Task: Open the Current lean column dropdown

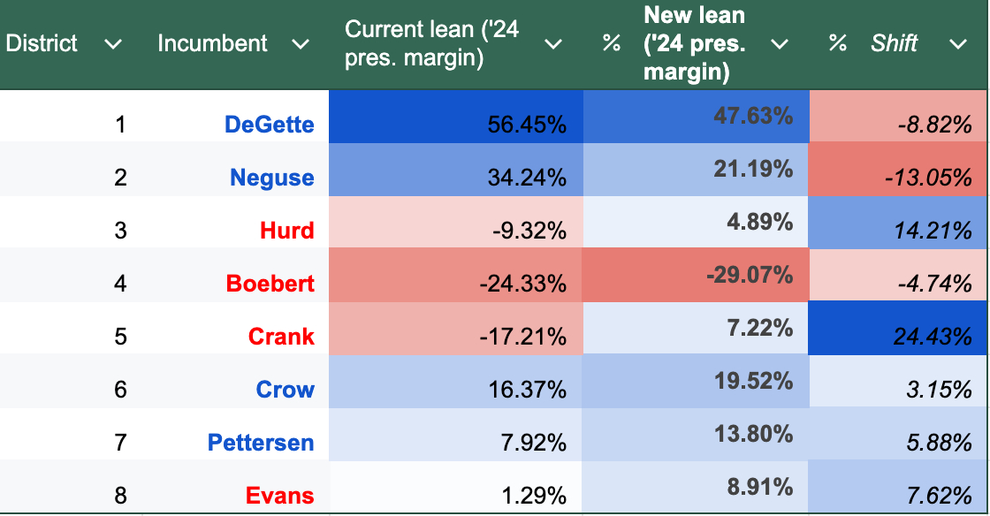Action: point(553,44)
